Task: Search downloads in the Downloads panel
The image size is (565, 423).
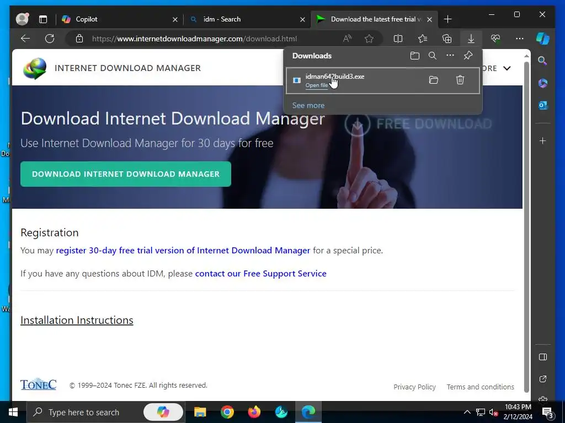Action: click(433, 56)
